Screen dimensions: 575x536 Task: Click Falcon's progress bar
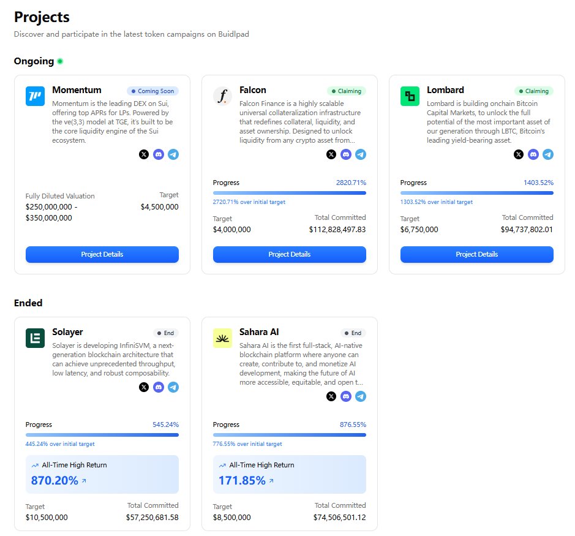[290, 193]
